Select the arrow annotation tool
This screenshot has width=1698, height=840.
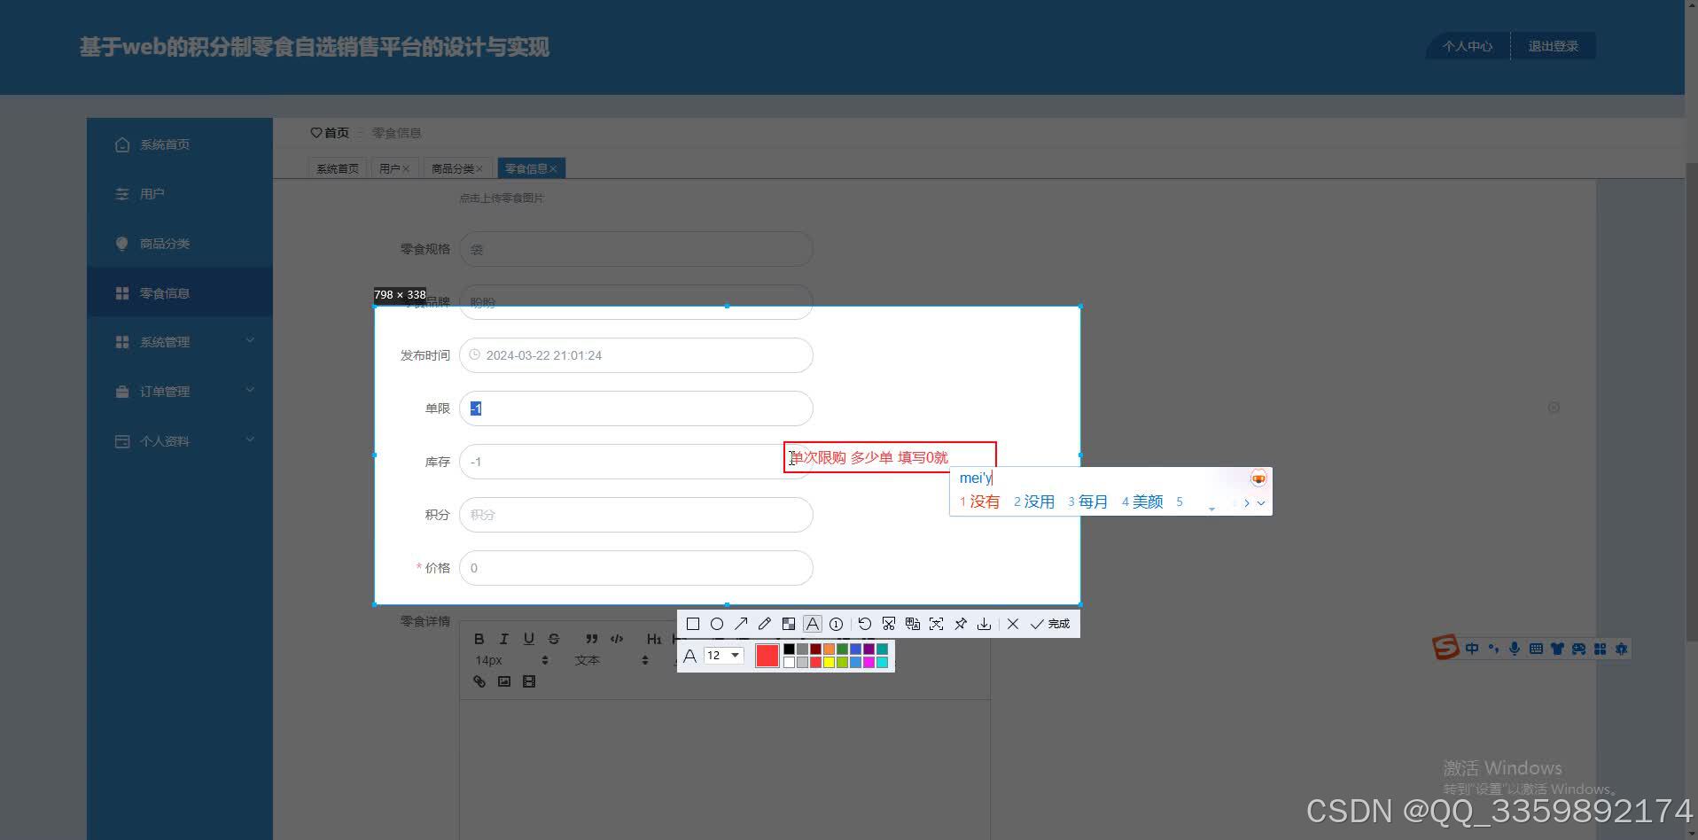pos(741,624)
